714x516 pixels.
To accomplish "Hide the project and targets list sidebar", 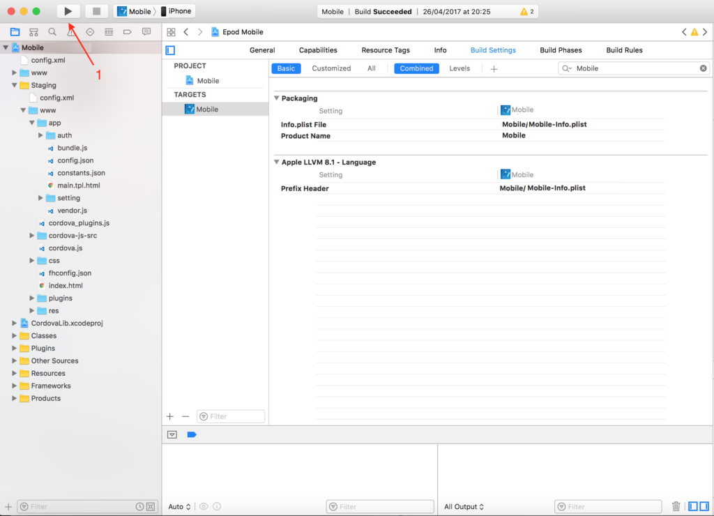I will coord(170,50).
